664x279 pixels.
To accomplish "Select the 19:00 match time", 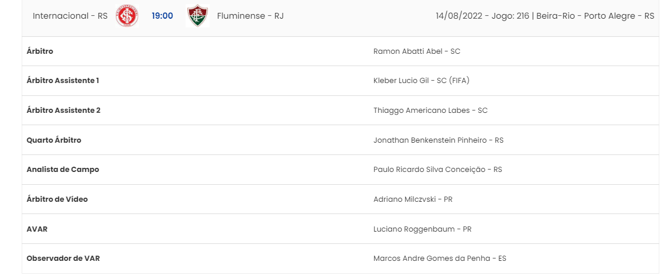I will pos(162,16).
